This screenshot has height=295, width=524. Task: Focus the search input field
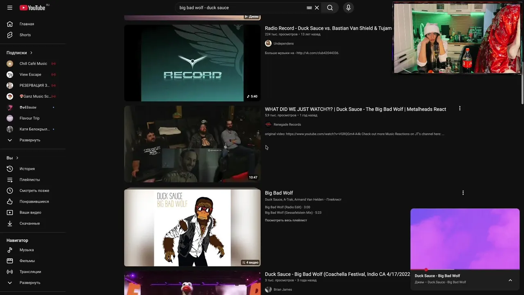242,8
